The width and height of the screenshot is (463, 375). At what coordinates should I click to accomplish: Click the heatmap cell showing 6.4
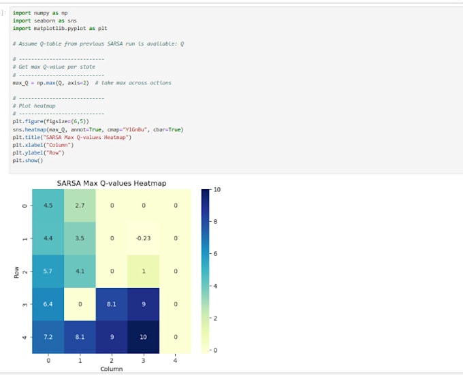click(48, 304)
